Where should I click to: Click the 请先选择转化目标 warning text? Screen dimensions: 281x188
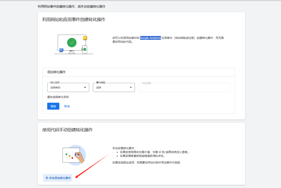pos(58,97)
